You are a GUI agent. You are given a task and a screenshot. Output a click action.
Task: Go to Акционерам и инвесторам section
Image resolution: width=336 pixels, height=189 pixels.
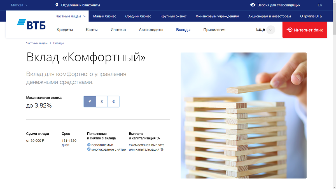pyautogui.click(x=269, y=16)
